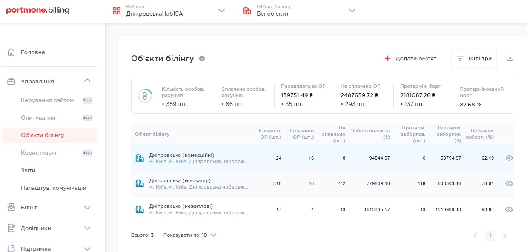Sort by Протерм. заборг. (%) column header
Viewport: 527px width, 252px height.
(480, 134)
